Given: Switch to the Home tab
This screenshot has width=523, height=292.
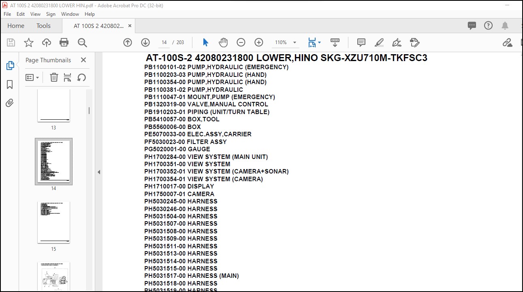Looking at the screenshot, I should click(16, 25).
